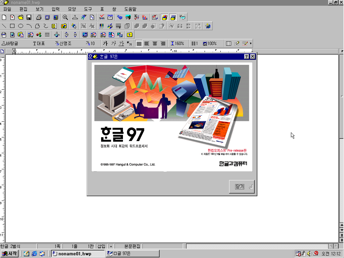Click 한글 2벌식 keyboard status field
Screen dimensions: 344x258
point(18,246)
